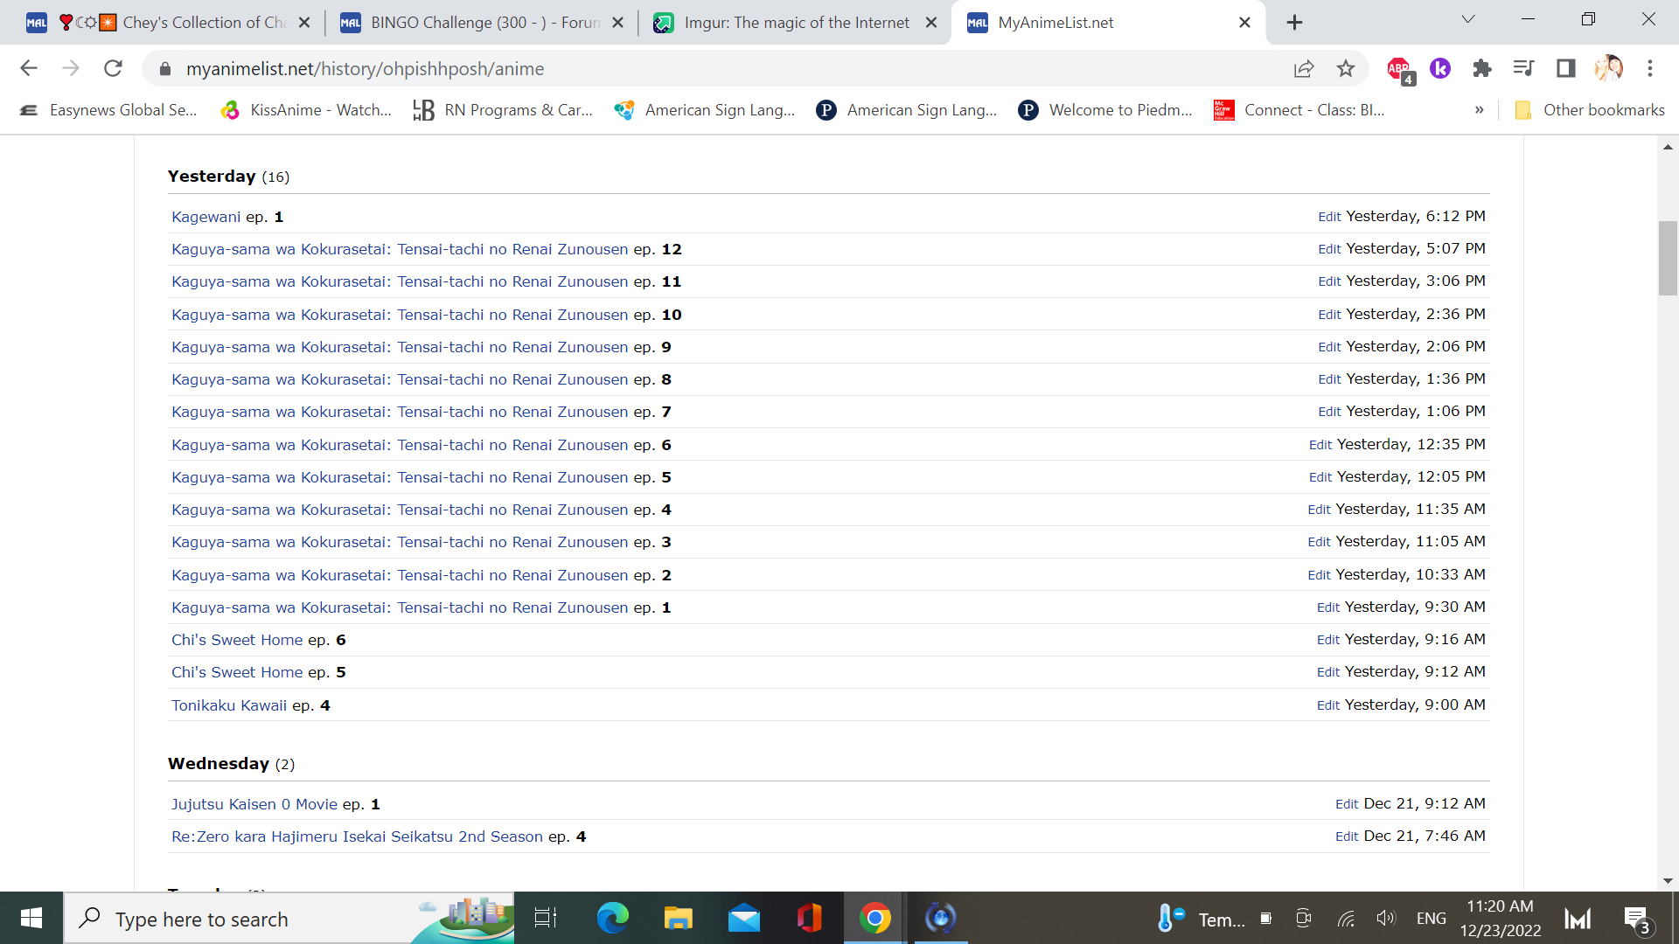Edit Kaguya-sama ep. 9 entry
The height and width of the screenshot is (944, 1679).
point(1329,347)
